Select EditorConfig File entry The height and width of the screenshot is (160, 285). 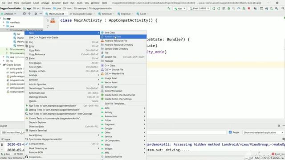[123, 157]
